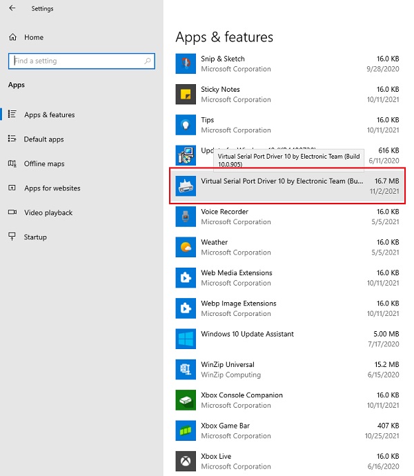
Task: Click the Xbox Game Bar icon
Action: pos(186,430)
